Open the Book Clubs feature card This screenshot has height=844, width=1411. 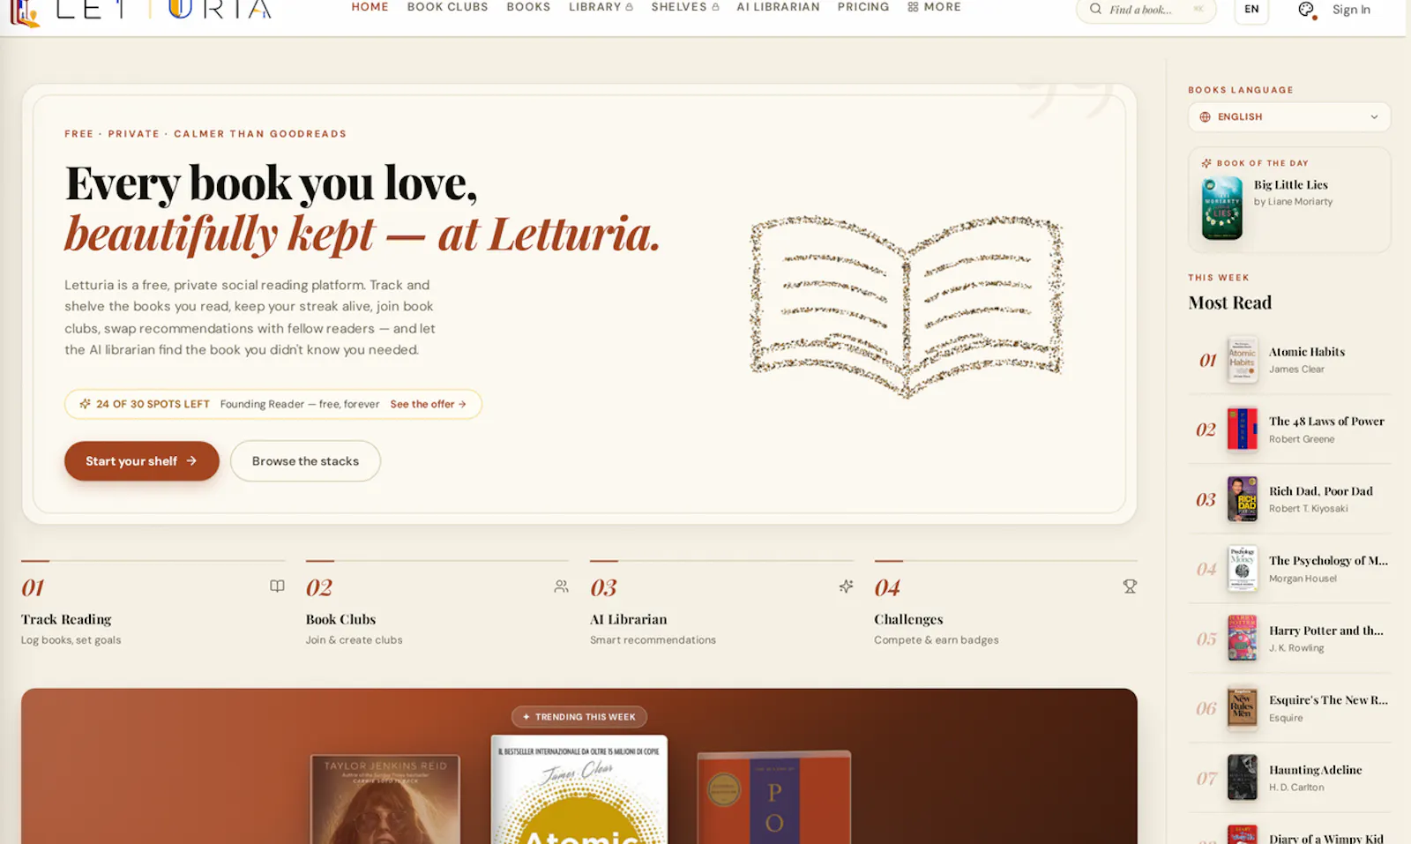pos(437,605)
